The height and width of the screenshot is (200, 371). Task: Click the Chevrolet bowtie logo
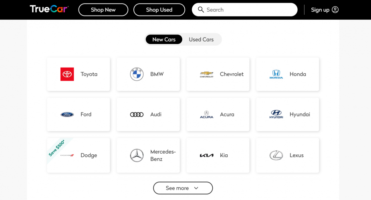(207, 74)
